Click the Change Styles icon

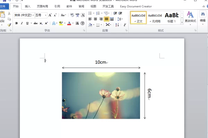[x=190, y=17]
